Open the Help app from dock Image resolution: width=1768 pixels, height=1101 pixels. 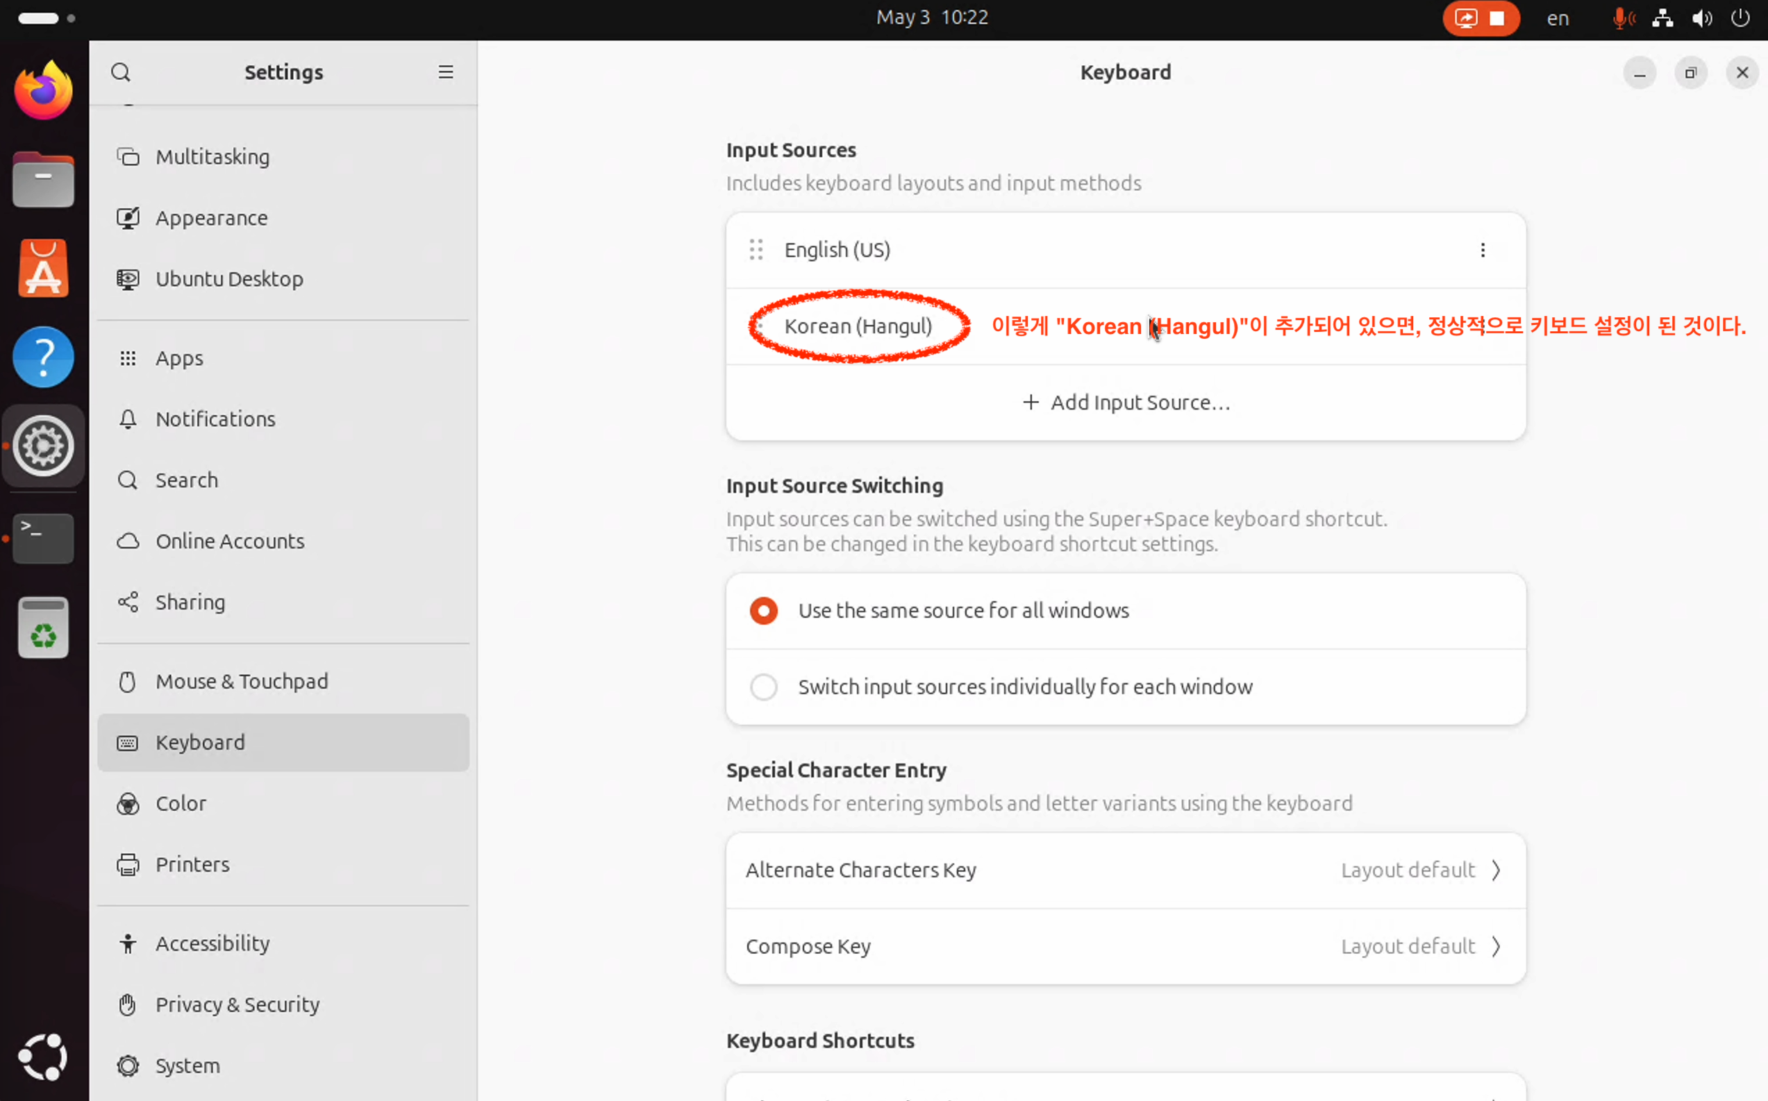(44, 358)
